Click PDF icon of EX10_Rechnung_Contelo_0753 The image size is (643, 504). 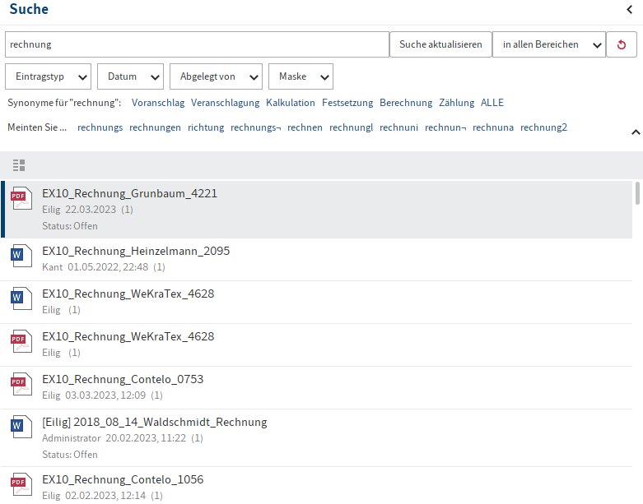[x=21, y=384]
